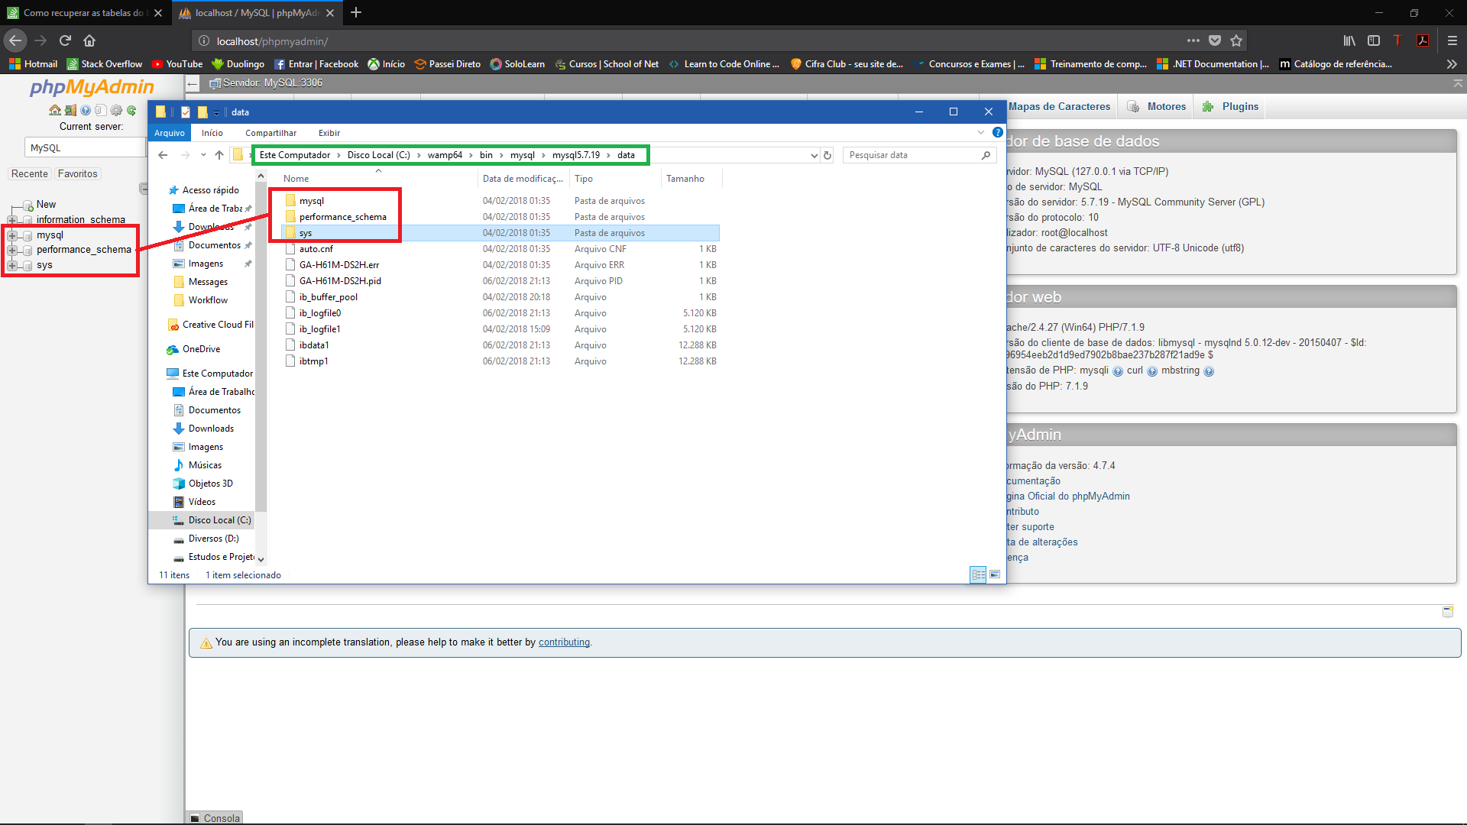Click the Favoritos button
This screenshot has height=825, width=1467.
[x=78, y=174]
